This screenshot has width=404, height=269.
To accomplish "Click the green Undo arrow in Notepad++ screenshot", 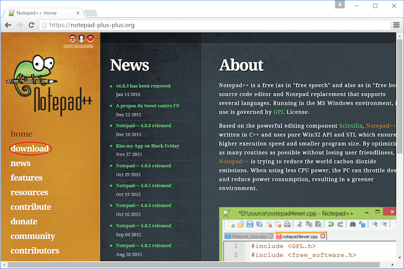I will coord(331,224).
